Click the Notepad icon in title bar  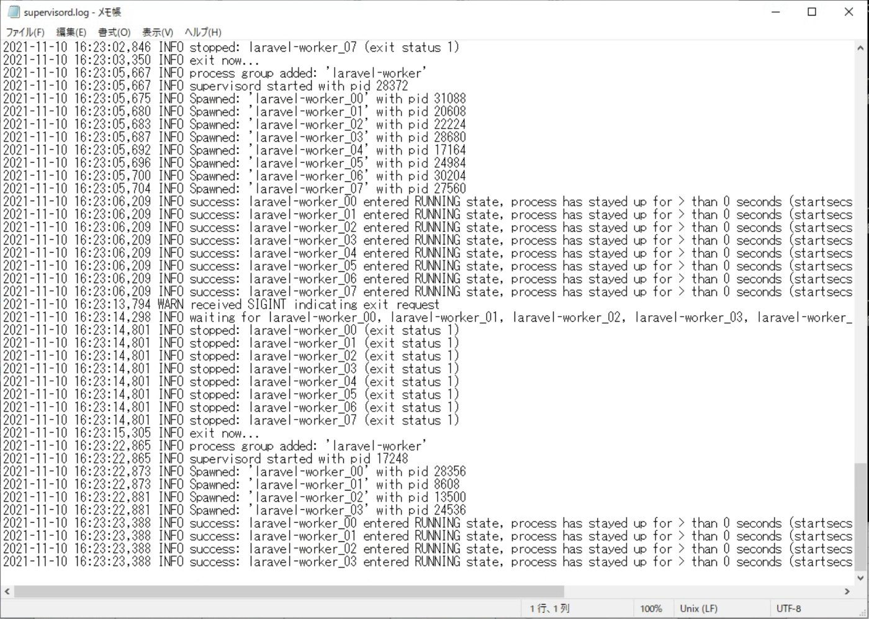click(13, 12)
